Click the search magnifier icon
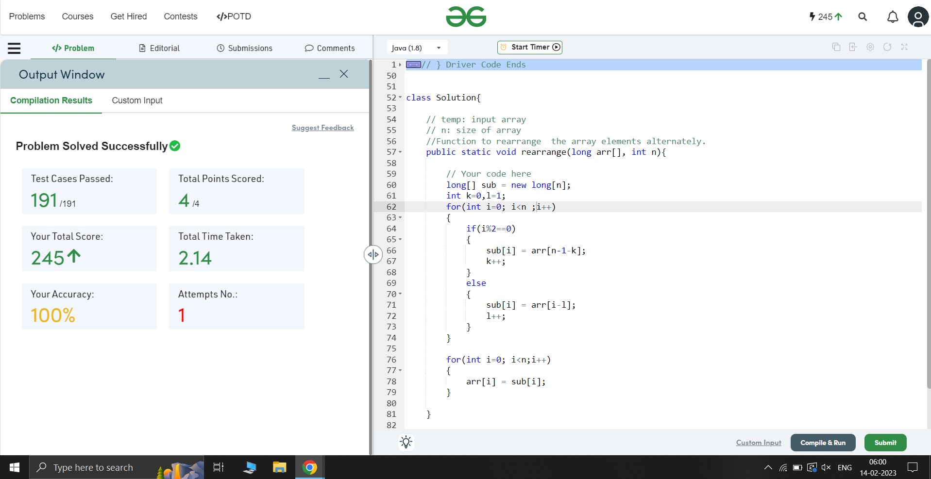Image resolution: width=931 pixels, height=479 pixels. point(863,17)
